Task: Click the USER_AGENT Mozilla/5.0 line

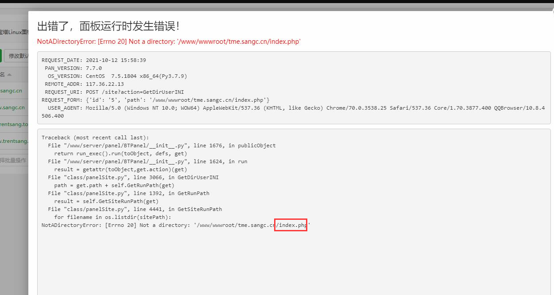Action: (293, 112)
